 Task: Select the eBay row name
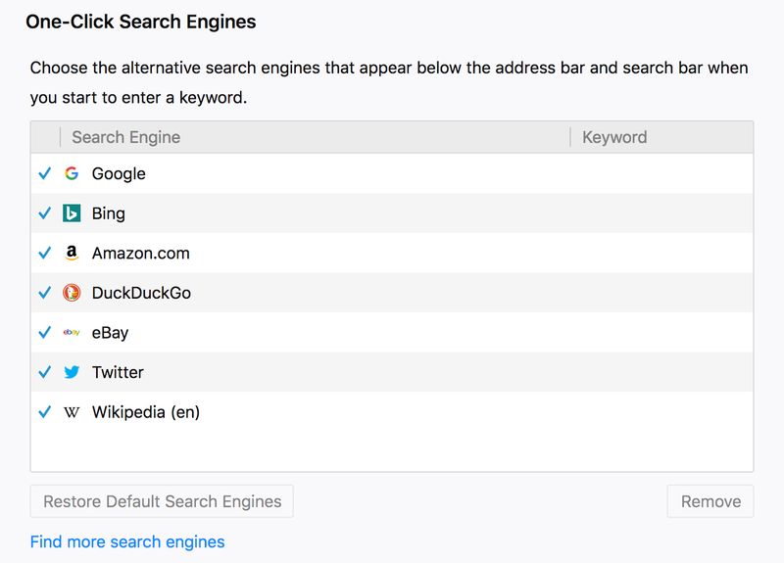tap(110, 333)
